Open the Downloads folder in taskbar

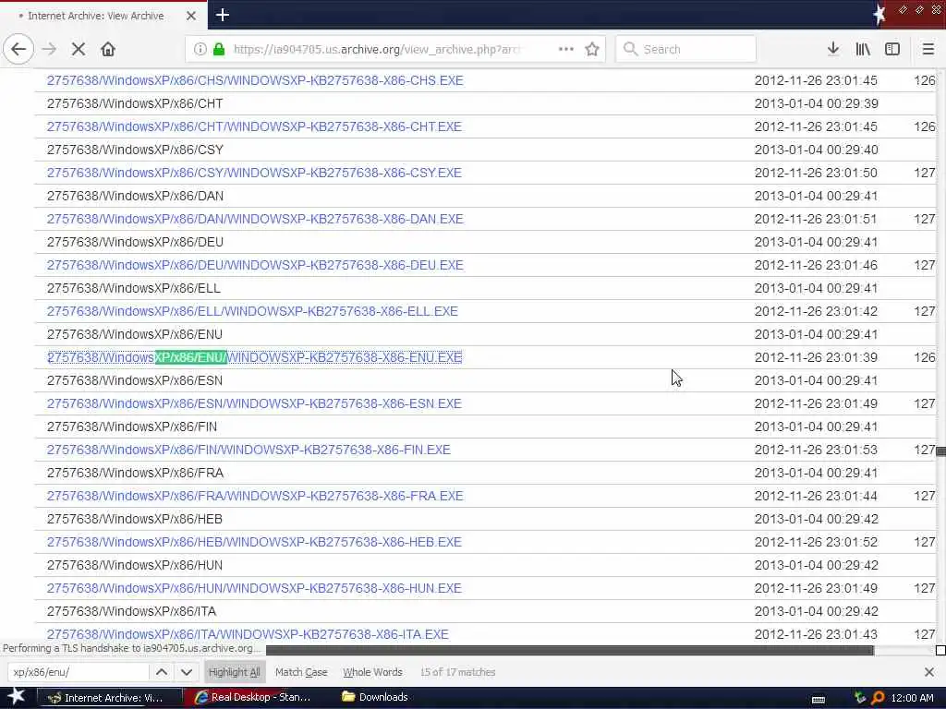[375, 698]
